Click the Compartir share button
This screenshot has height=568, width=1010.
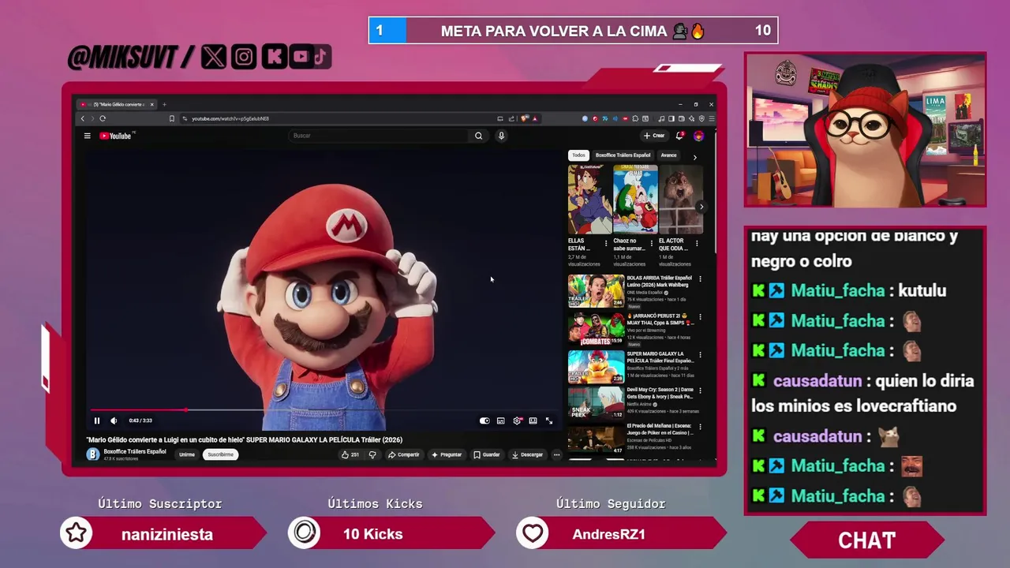(404, 454)
